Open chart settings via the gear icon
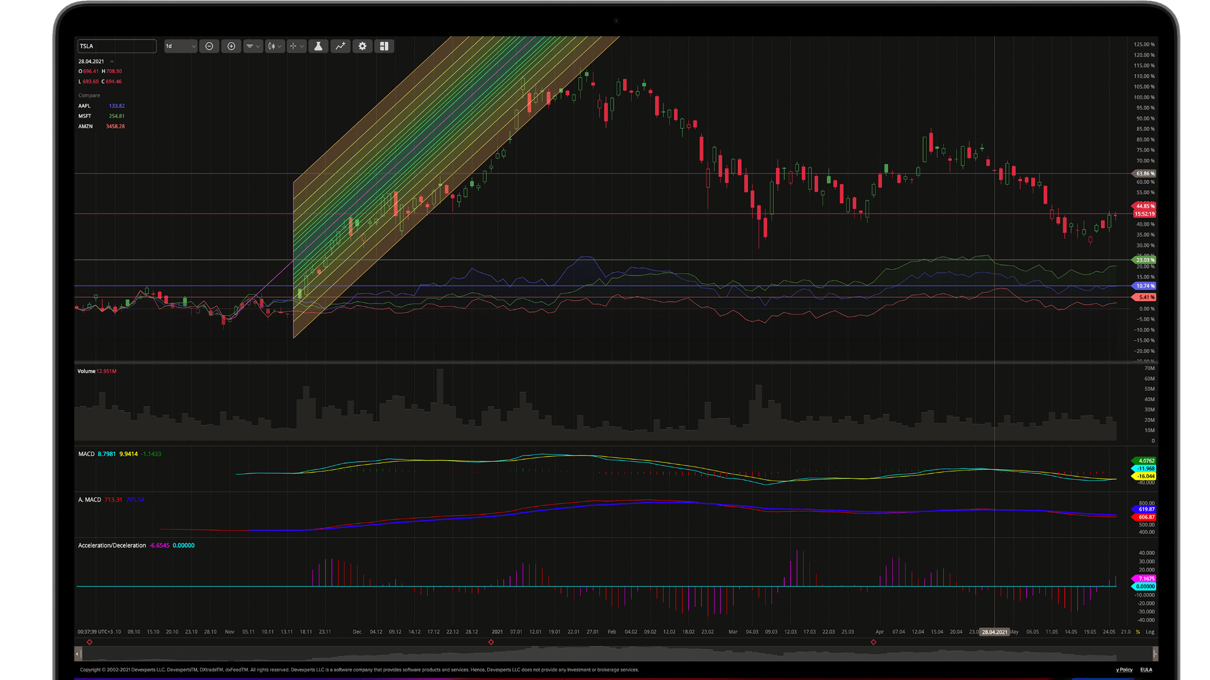This screenshot has height=680, width=1210. [x=363, y=46]
